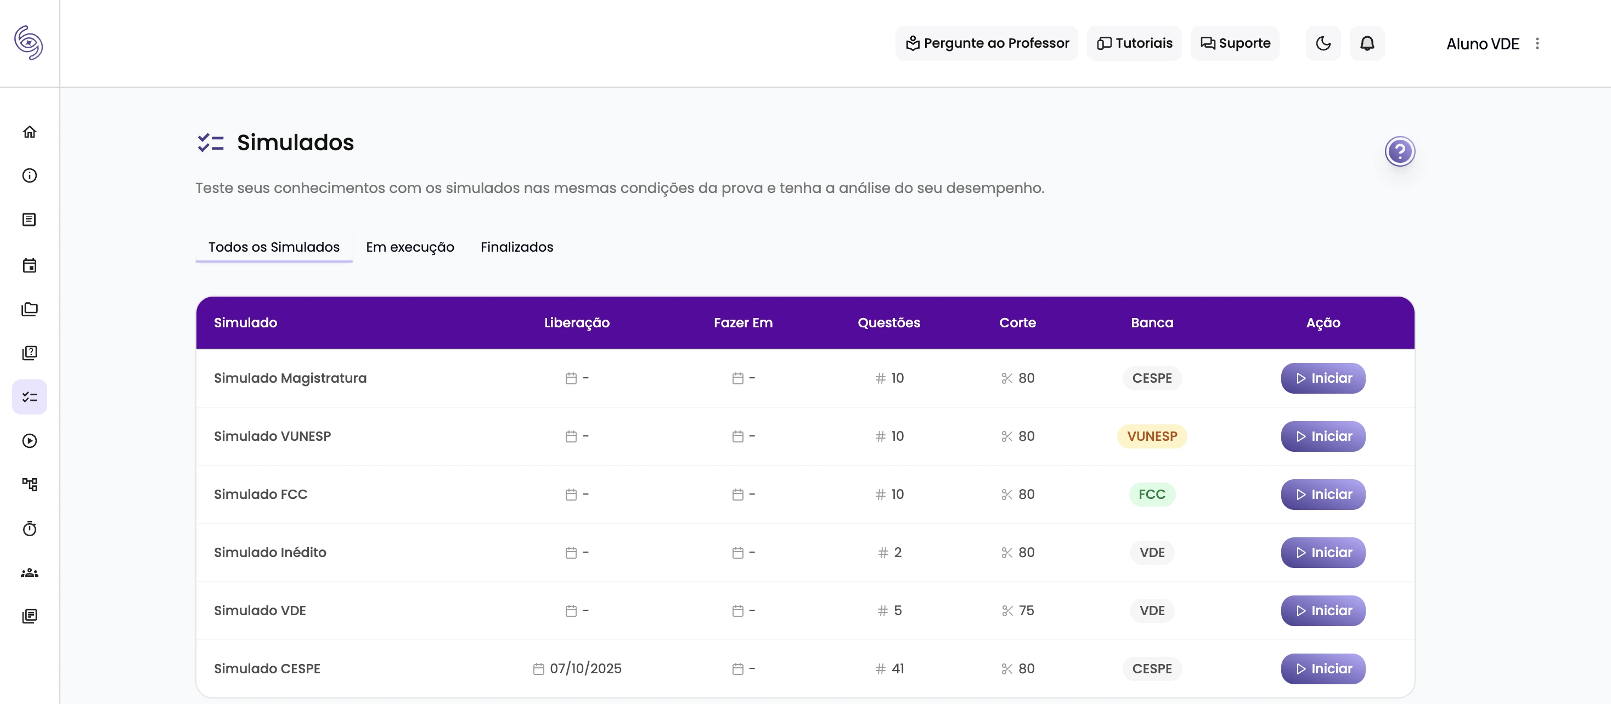Open the group community sidebar icon
The image size is (1611, 704).
[x=30, y=573]
